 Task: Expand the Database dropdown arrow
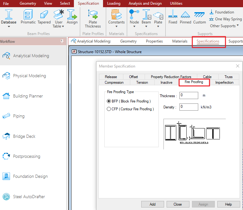[x=9, y=27]
